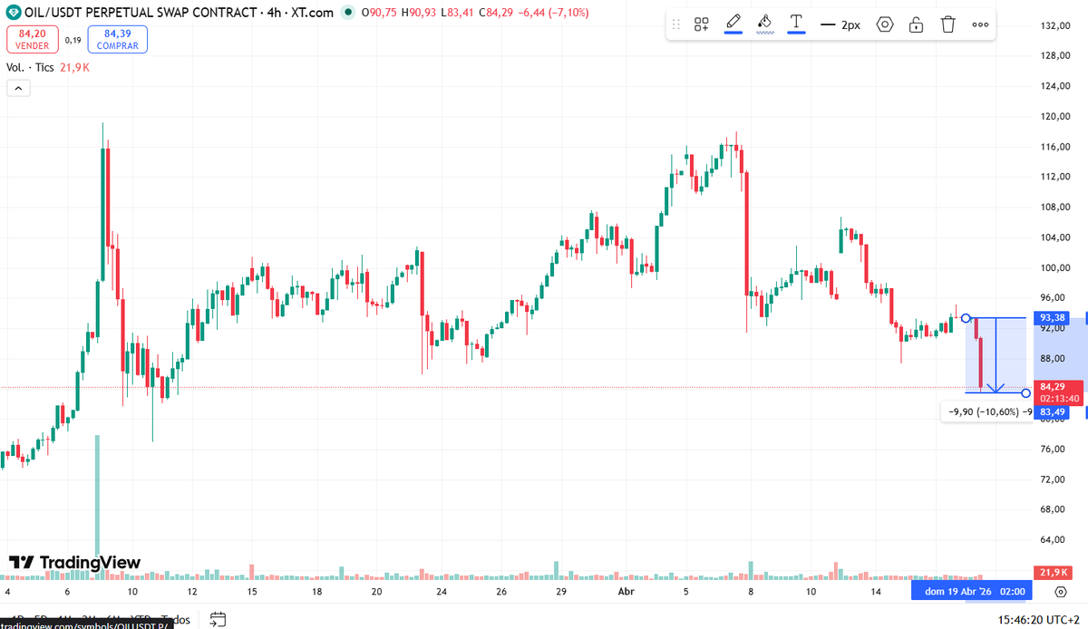
Task: Change background fill color with bucket icon
Action: pyautogui.click(x=764, y=24)
